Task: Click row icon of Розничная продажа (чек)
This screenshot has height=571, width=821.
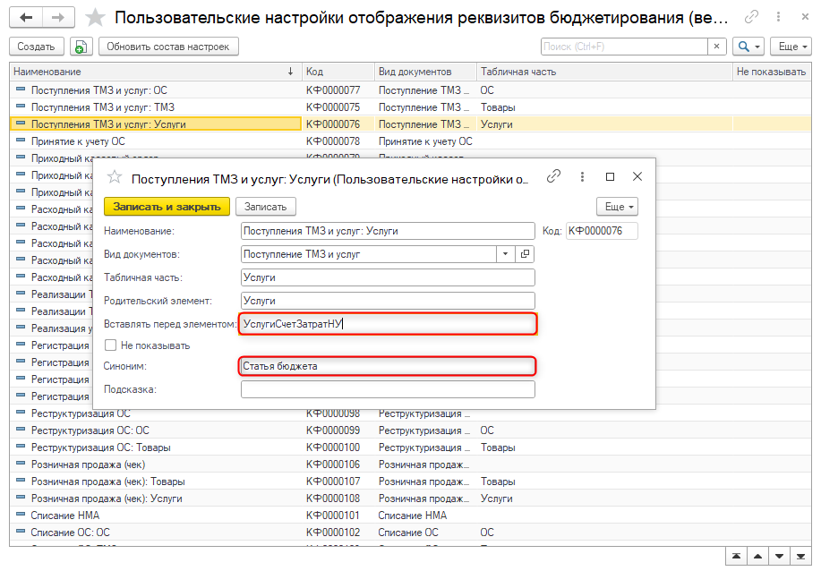Action: pos(21,464)
